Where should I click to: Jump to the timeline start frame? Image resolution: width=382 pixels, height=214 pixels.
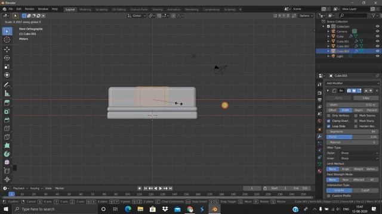(x=146, y=188)
